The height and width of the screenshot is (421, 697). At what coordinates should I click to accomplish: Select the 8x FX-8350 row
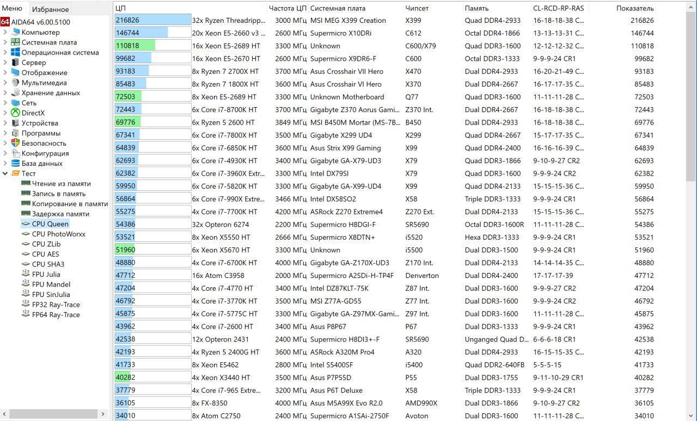pyautogui.click(x=384, y=403)
